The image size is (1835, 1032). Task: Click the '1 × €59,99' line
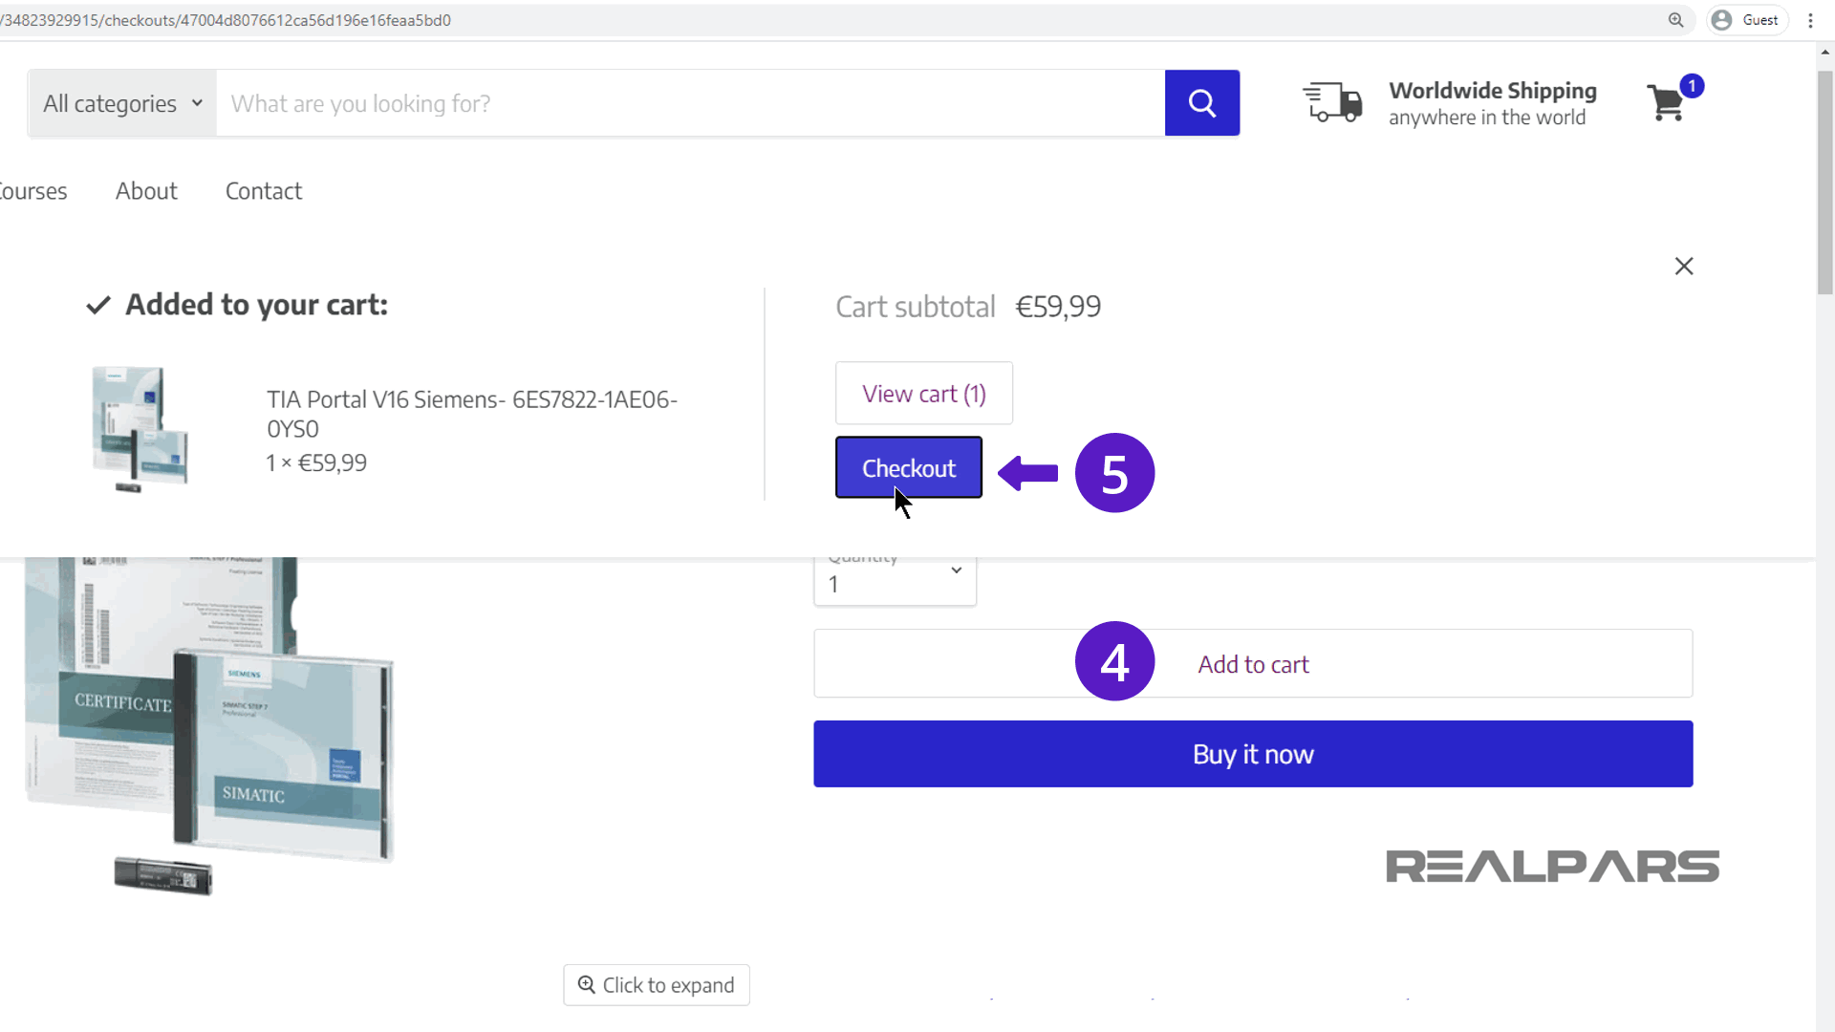point(316,463)
